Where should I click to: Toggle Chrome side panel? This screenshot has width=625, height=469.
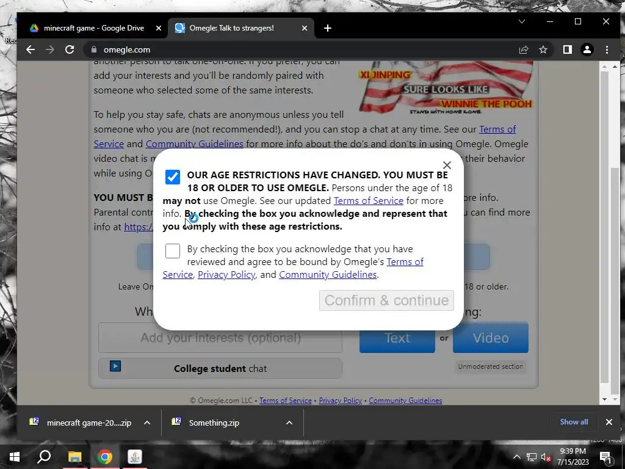pos(567,49)
